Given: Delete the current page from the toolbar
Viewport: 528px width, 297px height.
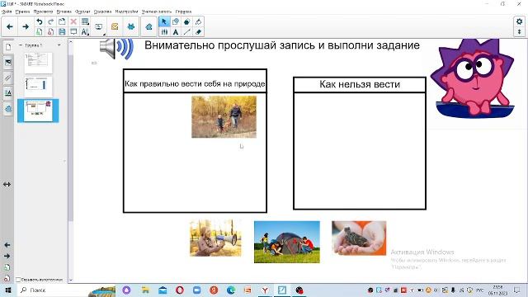Looking at the screenshot, I should tap(51, 32).
